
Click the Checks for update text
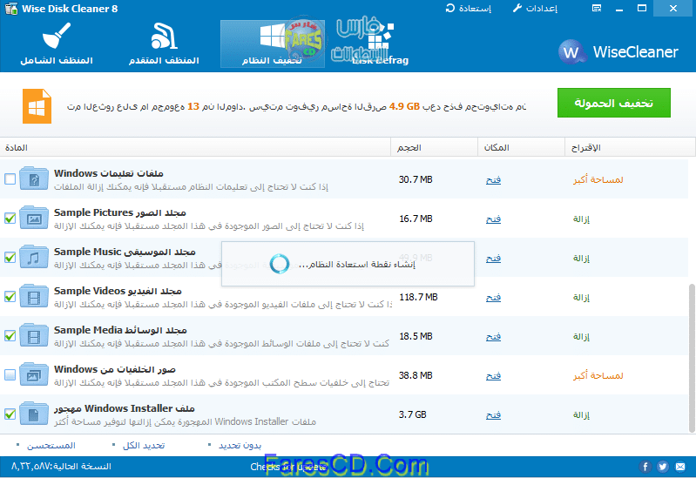coord(288,467)
